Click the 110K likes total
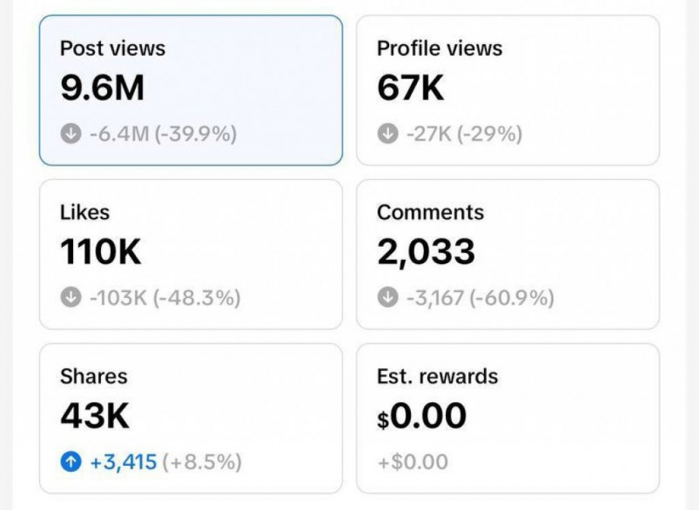Image resolution: width=699 pixels, height=510 pixels. coord(101,253)
